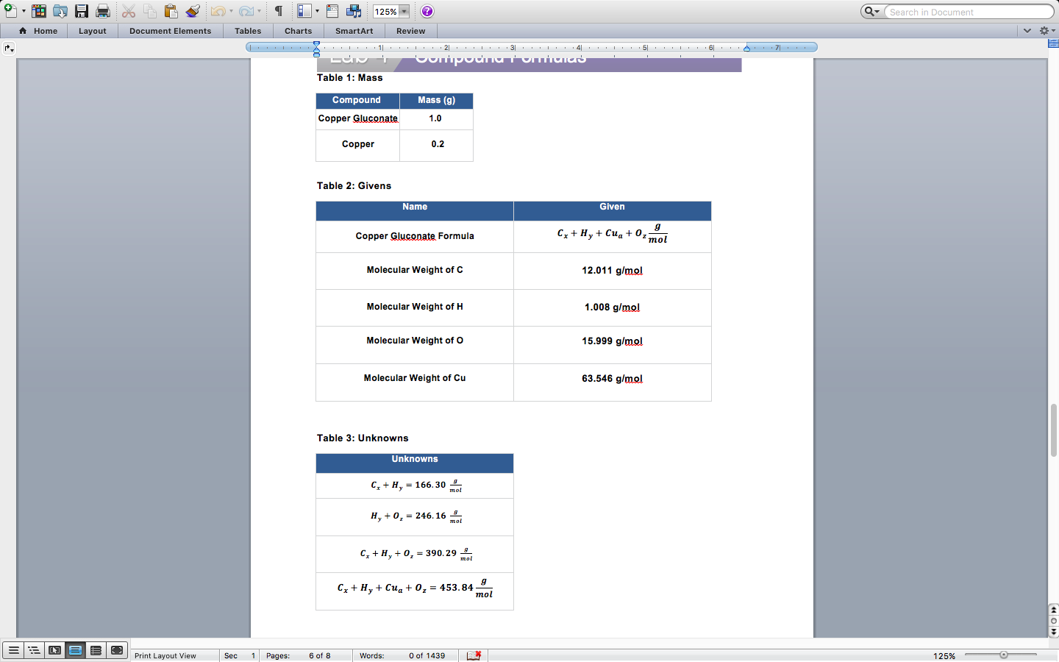Select the Cut (scissors) tool
This screenshot has height=662, width=1059.
click(129, 11)
